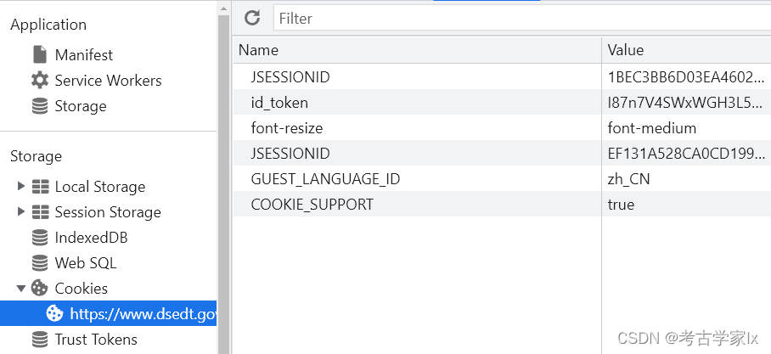Select the GUEST_LANGUAGE_ID cookie row
This screenshot has width=771, height=354.
(416, 179)
